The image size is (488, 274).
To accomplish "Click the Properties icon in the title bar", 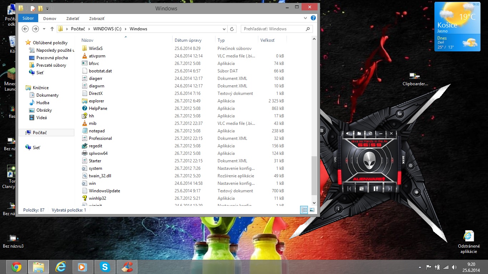I will pos(33,8).
